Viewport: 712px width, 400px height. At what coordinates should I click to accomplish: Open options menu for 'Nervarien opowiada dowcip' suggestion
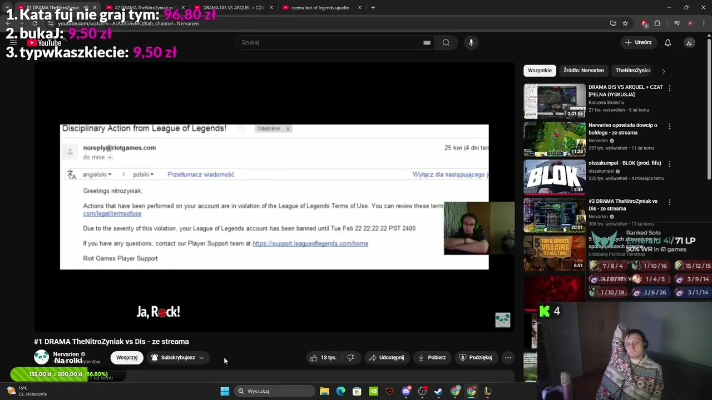(x=670, y=126)
